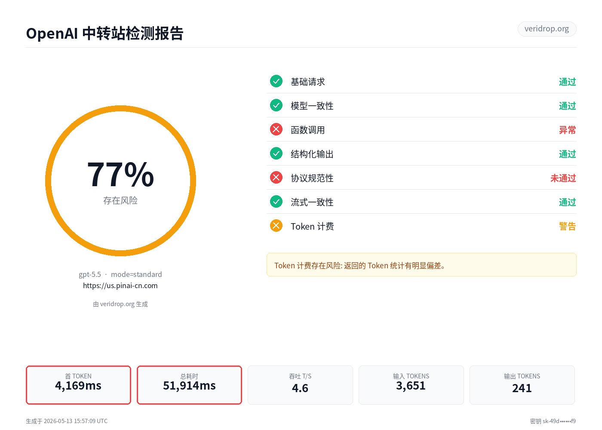Click the 警告 status of Token 计费

point(567,226)
